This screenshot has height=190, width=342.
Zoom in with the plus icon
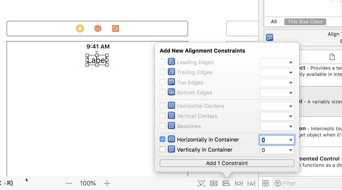pos(107,183)
